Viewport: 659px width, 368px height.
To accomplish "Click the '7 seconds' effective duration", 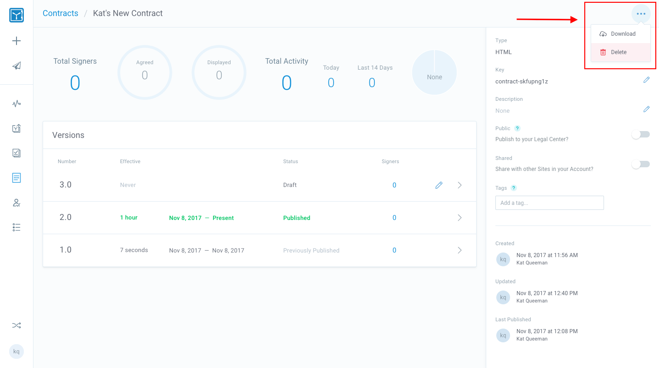I will point(134,250).
